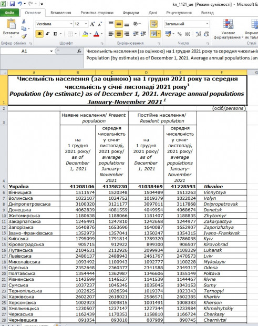This screenshot has width=258, height=326.
Task: Select column B header
Action: [78, 73]
